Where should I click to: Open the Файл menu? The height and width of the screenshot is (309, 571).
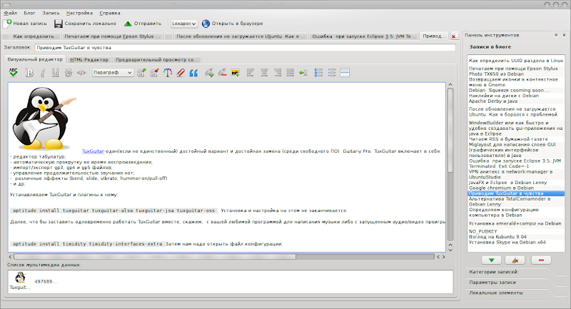[11, 13]
